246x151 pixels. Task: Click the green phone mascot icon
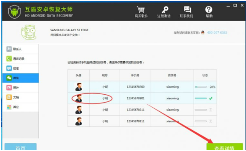point(29,32)
